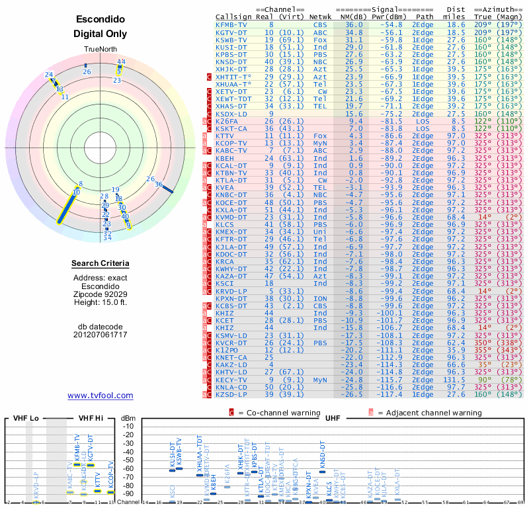Click the red C co-channel legend icon
This screenshot has width=529, height=508.
231,413
